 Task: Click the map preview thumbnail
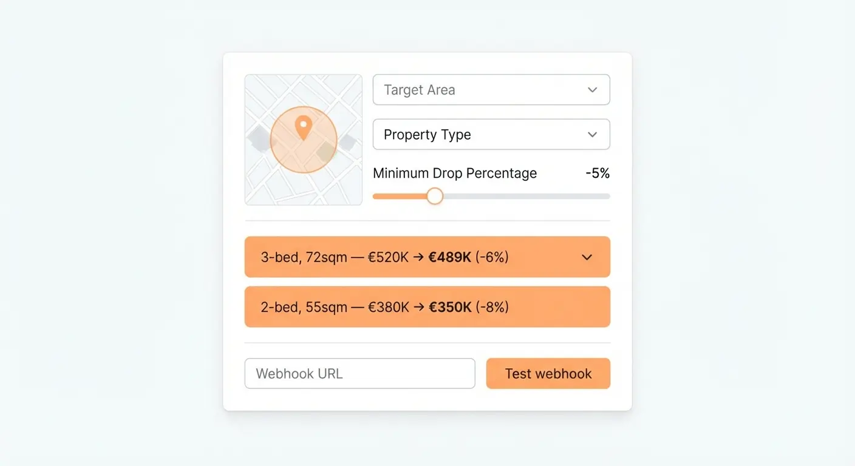tap(303, 140)
